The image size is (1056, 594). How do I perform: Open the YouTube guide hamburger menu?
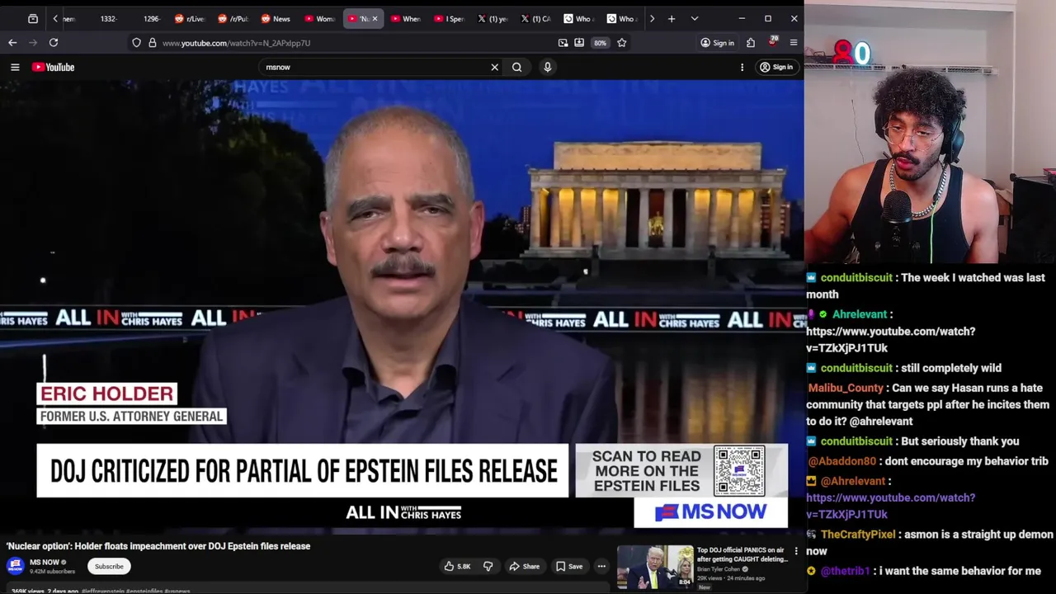click(x=15, y=67)
